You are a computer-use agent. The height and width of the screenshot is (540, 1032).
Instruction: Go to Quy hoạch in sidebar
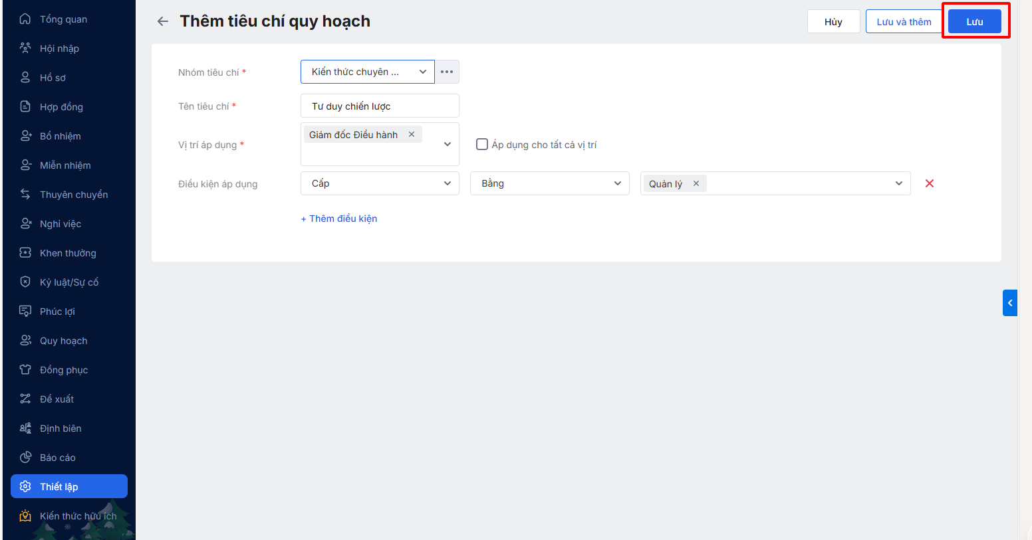[x=63, y=341]
